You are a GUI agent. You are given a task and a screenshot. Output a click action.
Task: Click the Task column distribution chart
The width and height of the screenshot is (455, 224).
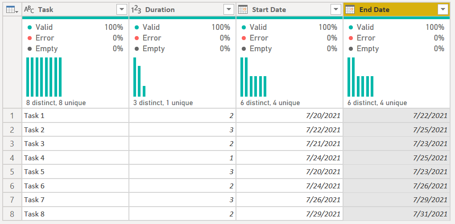[x=44, y=77]
